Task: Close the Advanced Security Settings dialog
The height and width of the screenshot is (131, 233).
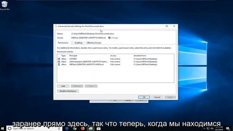Action: (x=174, y=26)
